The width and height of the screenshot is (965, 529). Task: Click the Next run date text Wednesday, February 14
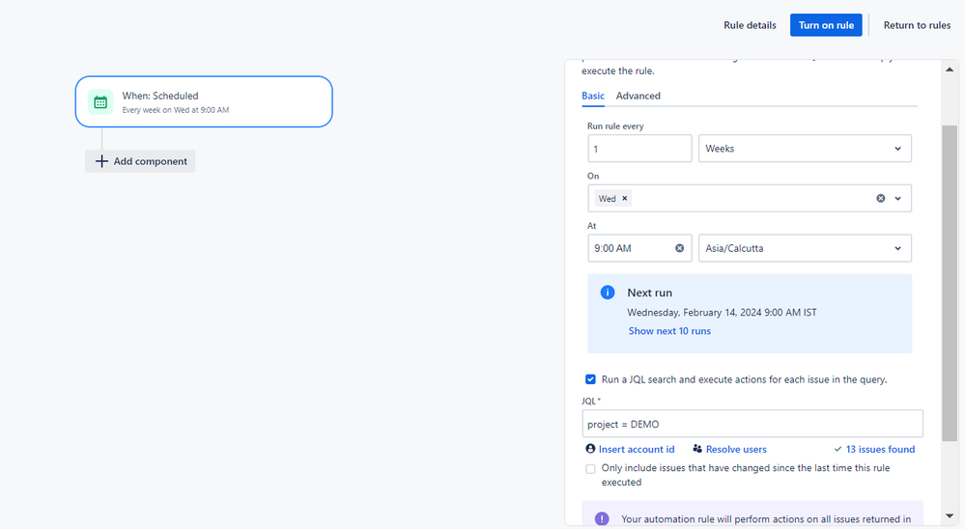coord(722,313)
